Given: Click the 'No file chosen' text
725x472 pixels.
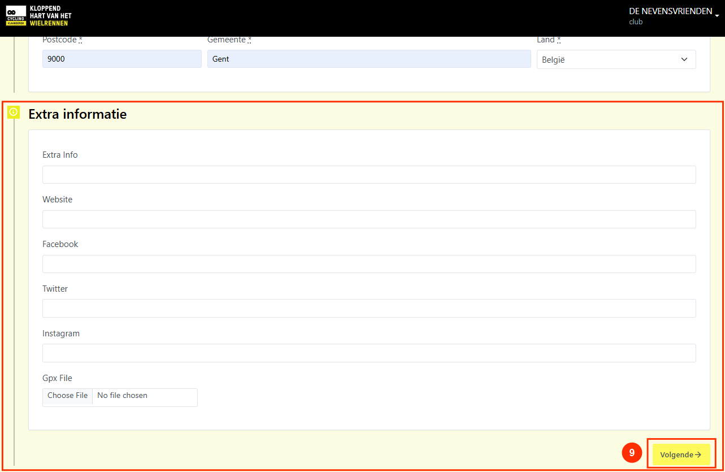Looking at the screenshot, I should pyautogui.click(x=122, y=396).
